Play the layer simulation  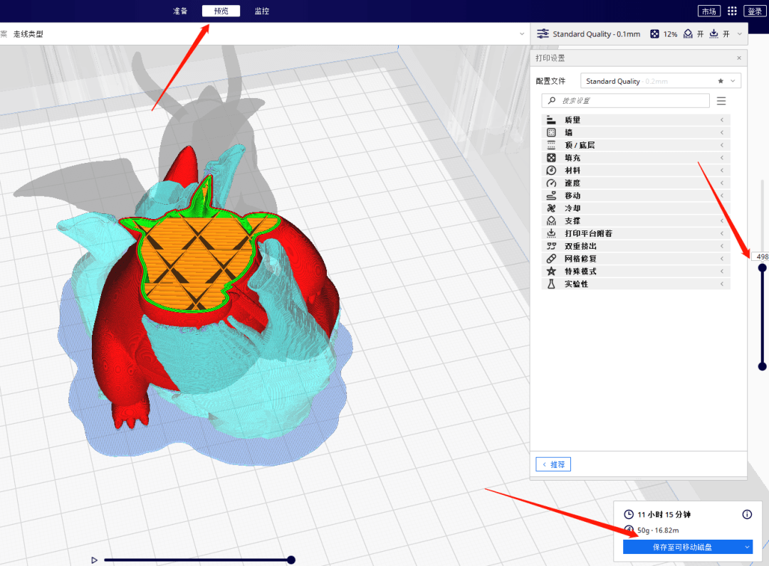coord(94,560)
